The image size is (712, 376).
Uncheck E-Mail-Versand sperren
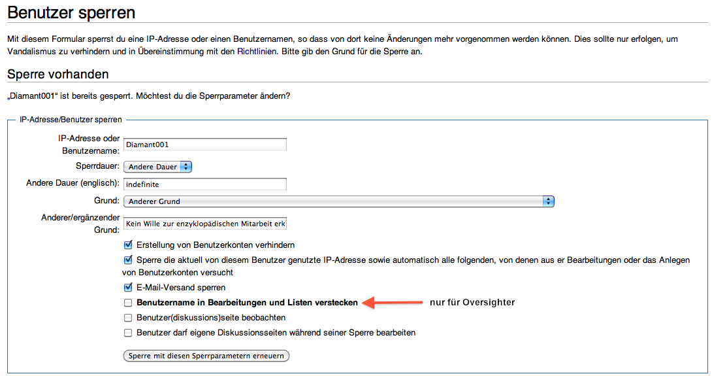128,287
